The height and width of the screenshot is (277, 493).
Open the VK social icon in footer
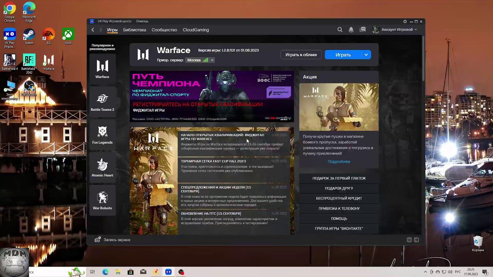point(409,240)
